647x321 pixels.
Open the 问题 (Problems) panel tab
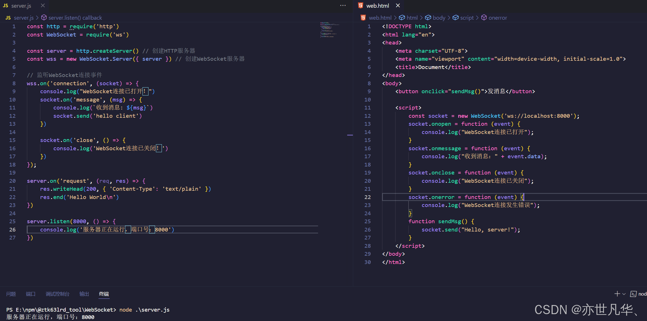11,294
